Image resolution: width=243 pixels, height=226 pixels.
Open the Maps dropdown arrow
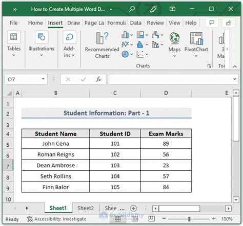pos(174,56)
